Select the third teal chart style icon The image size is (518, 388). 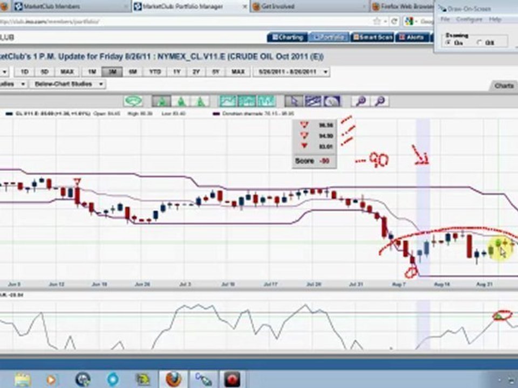tap(266, 101)
